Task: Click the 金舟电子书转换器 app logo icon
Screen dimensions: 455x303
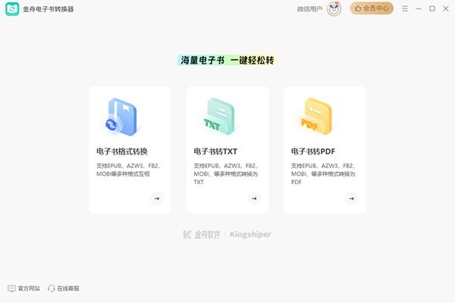Action: (x=12, y=9)
